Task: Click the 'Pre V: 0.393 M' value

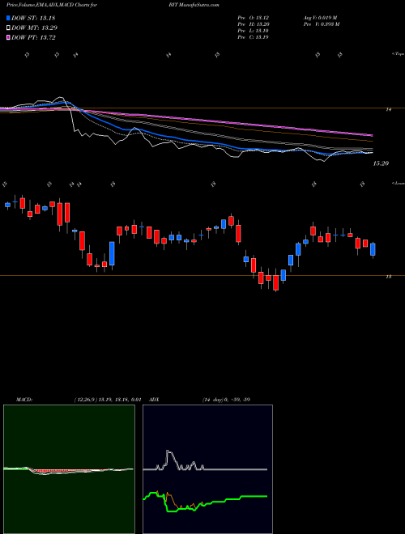Action: (321, 24)
